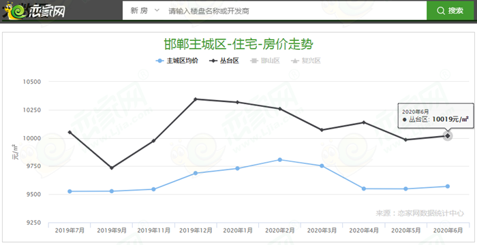
Task: Select the 2020年4月 axis label
Action: 364,231
